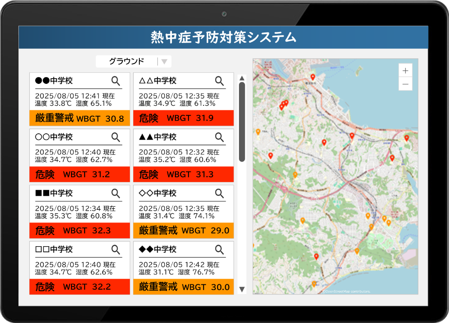
Task: Click the 危険 WBGT 31.9 alert banner
Action: pyautogui.click(x=183, y=118)
